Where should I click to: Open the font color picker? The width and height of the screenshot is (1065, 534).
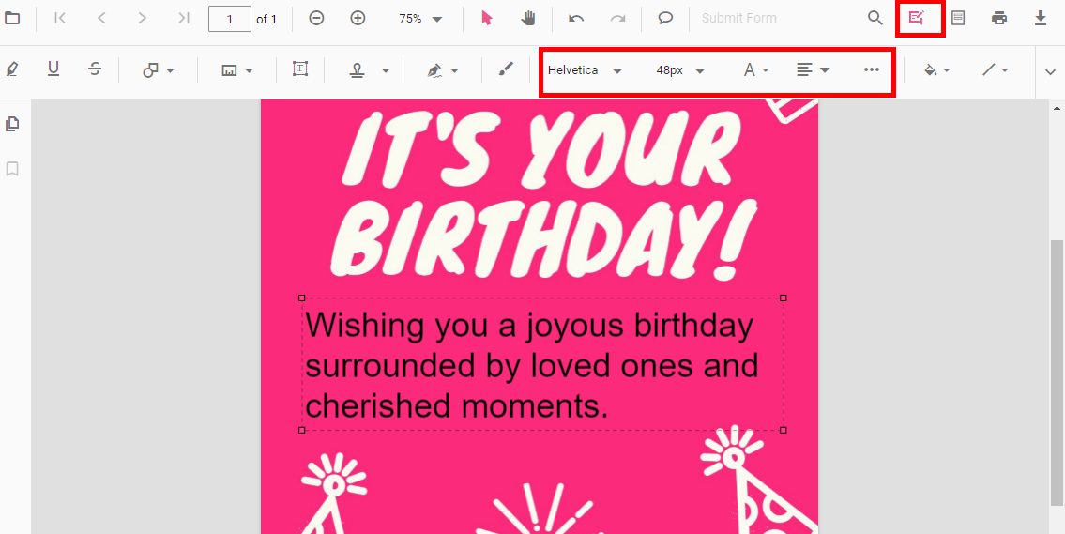[x=756, y=70]
